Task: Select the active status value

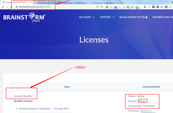Action: [141, 96]
